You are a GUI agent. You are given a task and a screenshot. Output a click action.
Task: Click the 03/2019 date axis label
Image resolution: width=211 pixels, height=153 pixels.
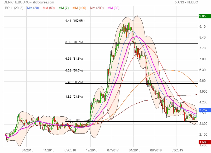tap(177, 150)
